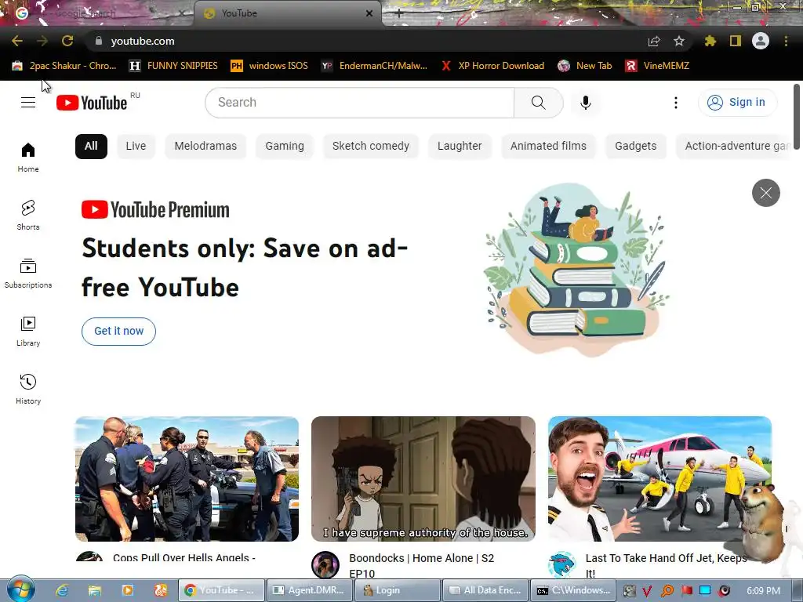Viewport: 803px width, 602px height.
Task: Dismiss the YouTube Premium banner
Action: coord(765,193)
